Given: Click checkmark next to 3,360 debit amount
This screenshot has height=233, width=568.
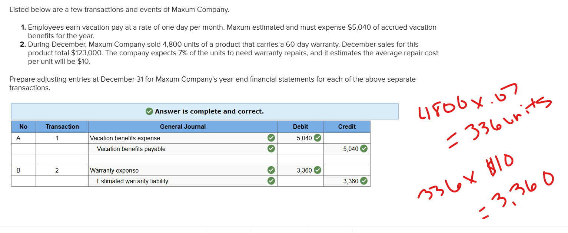Looking at the screenshot, I should pyautogui.click(x=318, y=170).
